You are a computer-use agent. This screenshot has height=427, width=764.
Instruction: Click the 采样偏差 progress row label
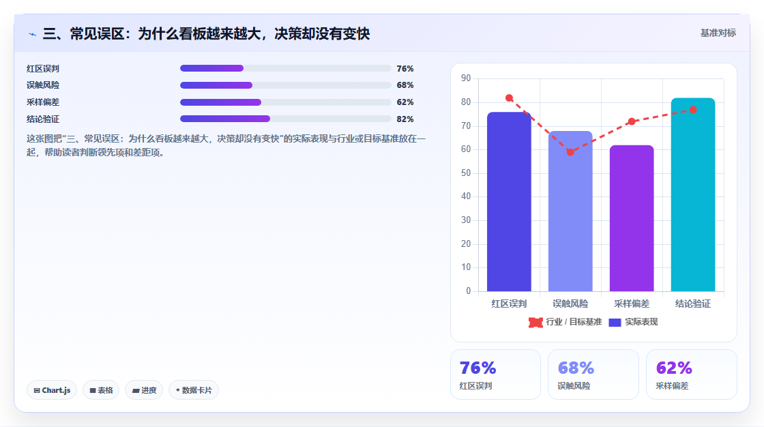(x=43, y=102)
